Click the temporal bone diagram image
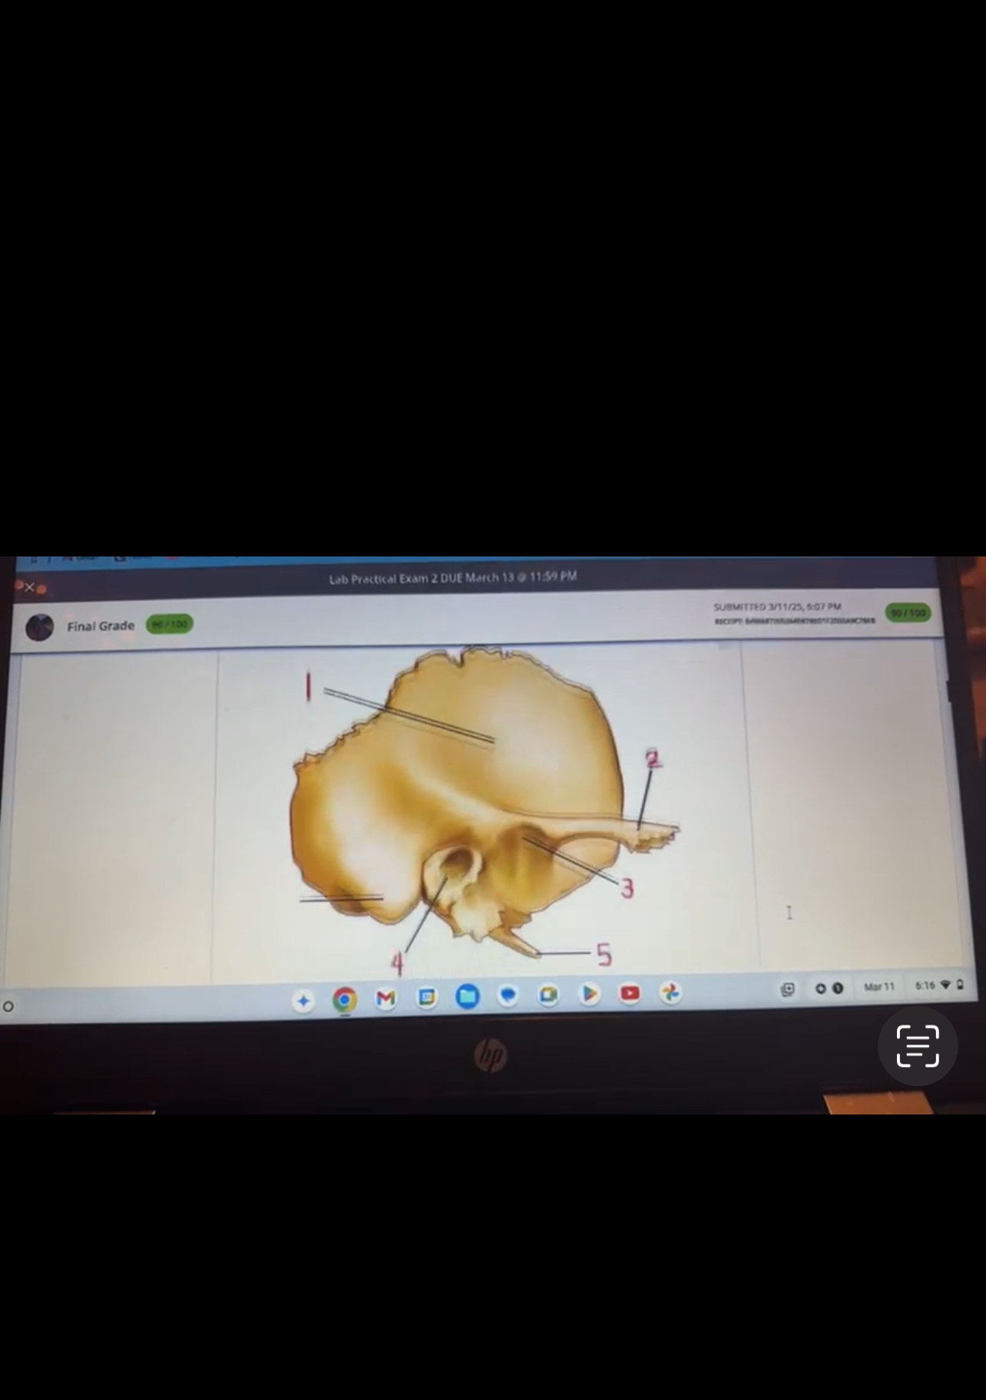Image resolution: width=986 pixels, height=1400 pixels. (x=476, y=798)
